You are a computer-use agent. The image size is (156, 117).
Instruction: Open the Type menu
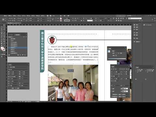pyautogui.click(x=19, y=16)
